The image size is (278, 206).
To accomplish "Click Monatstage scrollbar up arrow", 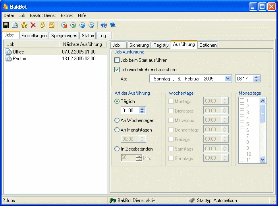I will [263, 101].
